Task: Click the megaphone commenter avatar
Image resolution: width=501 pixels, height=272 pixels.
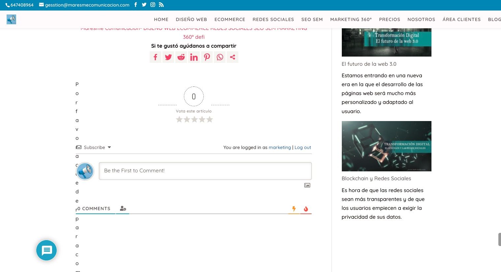Action: click(x=85, y=171)
